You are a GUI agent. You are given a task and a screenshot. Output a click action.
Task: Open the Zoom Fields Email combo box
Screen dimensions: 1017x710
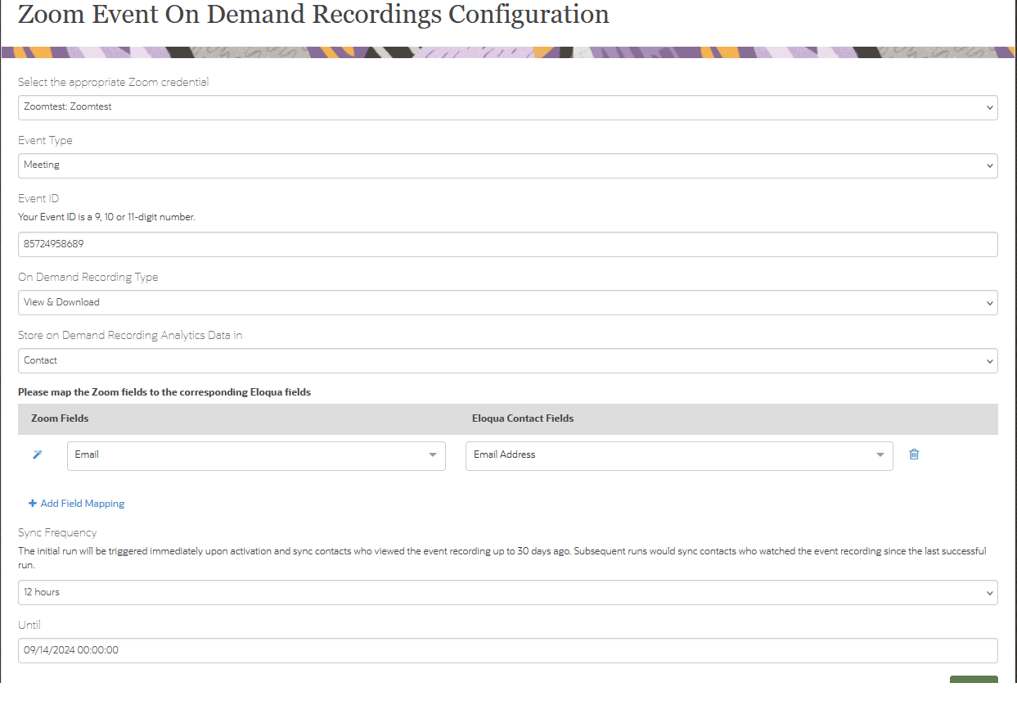[x=256, y=455]
